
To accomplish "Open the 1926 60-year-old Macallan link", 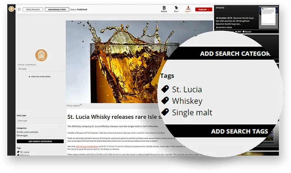I will click(87, 146).
